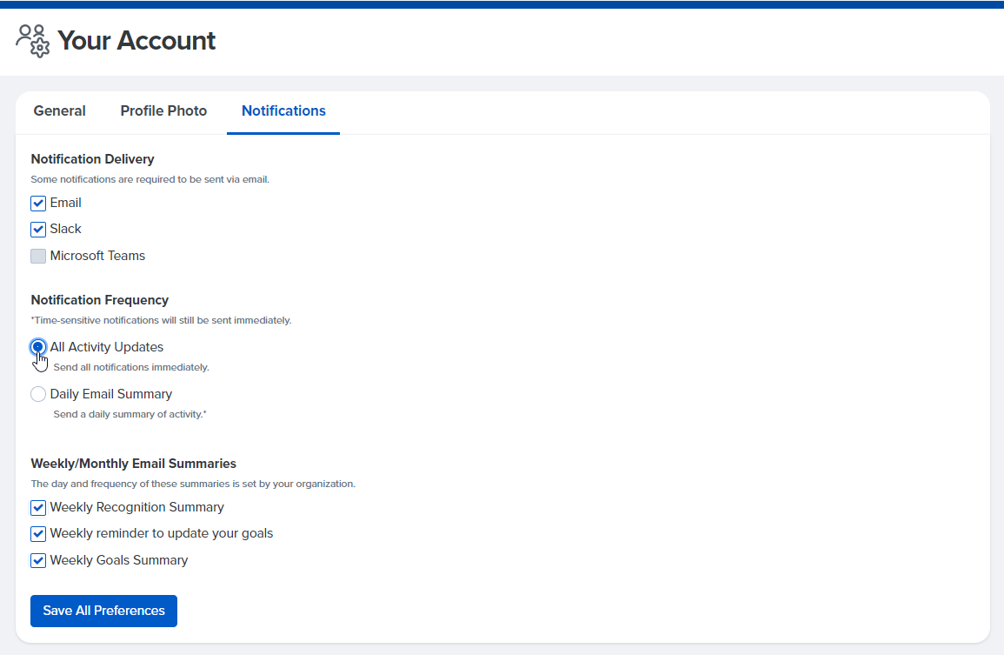Disable Slack notification delivery checkbox

click(x=38, y=230)
